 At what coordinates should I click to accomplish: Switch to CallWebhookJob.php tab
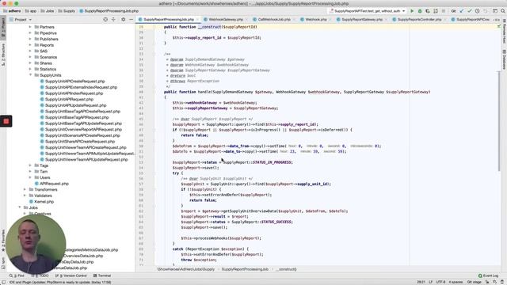pos(273,20)
